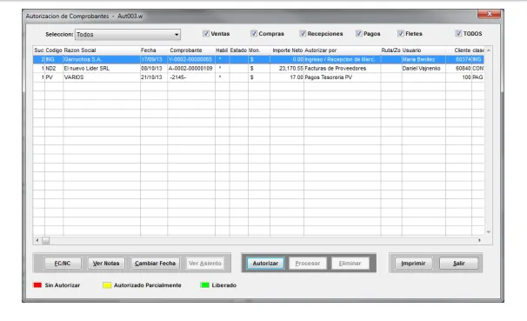527x321 pixels.
Task: Open the Seleccion dropdown showing Todos
Action: [128, 34]
